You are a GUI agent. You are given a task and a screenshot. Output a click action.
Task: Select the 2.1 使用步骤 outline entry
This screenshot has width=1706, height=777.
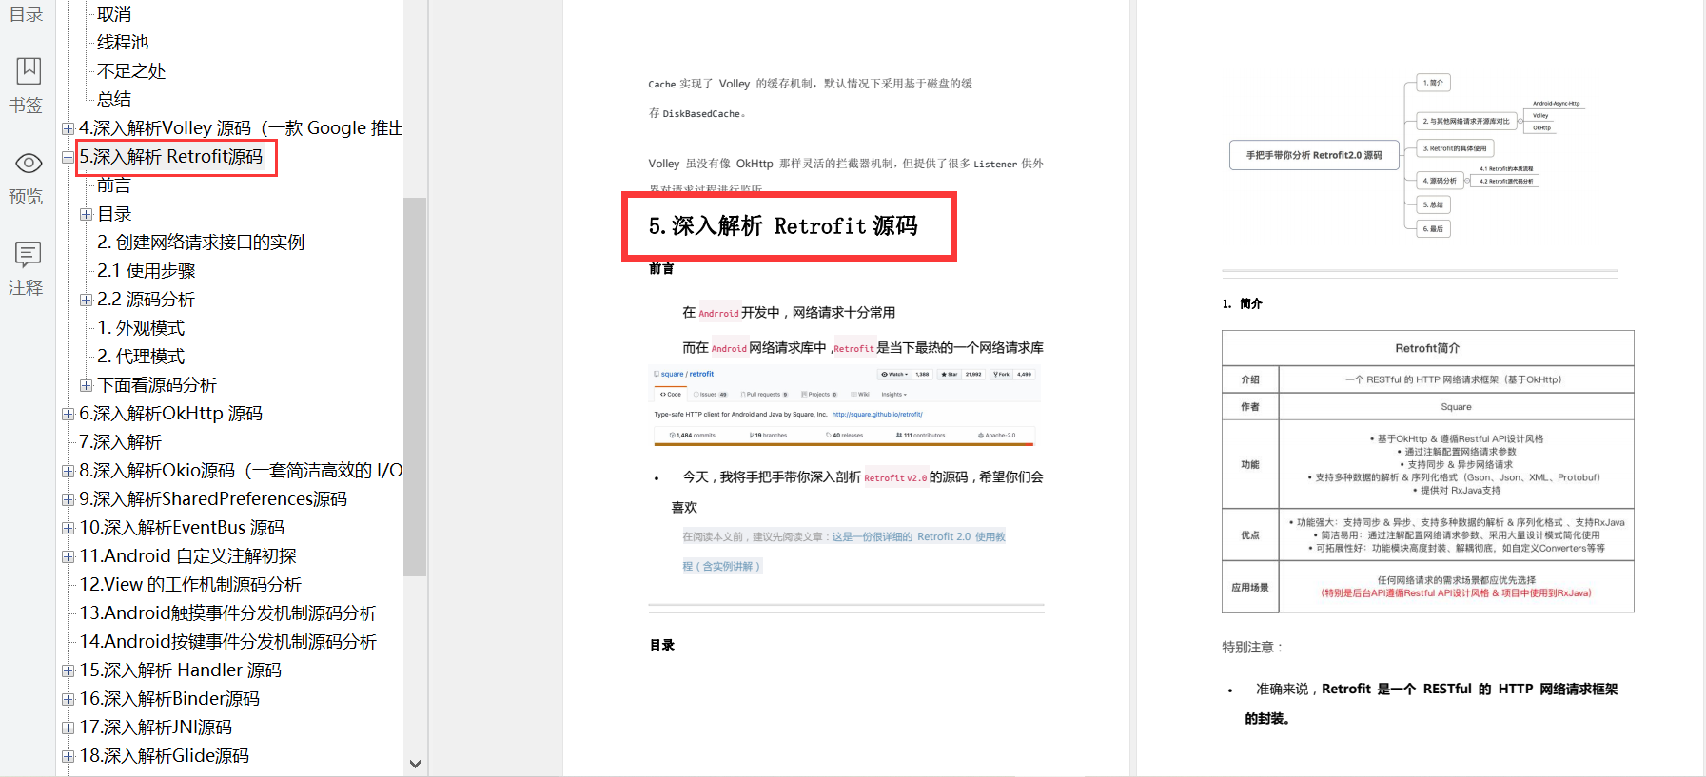click(x=147, y=270)
